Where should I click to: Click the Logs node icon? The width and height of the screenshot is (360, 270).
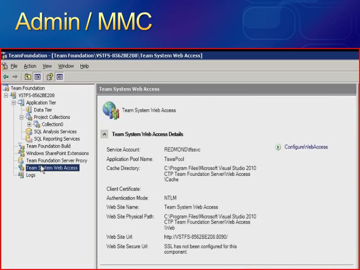(21, 175)
